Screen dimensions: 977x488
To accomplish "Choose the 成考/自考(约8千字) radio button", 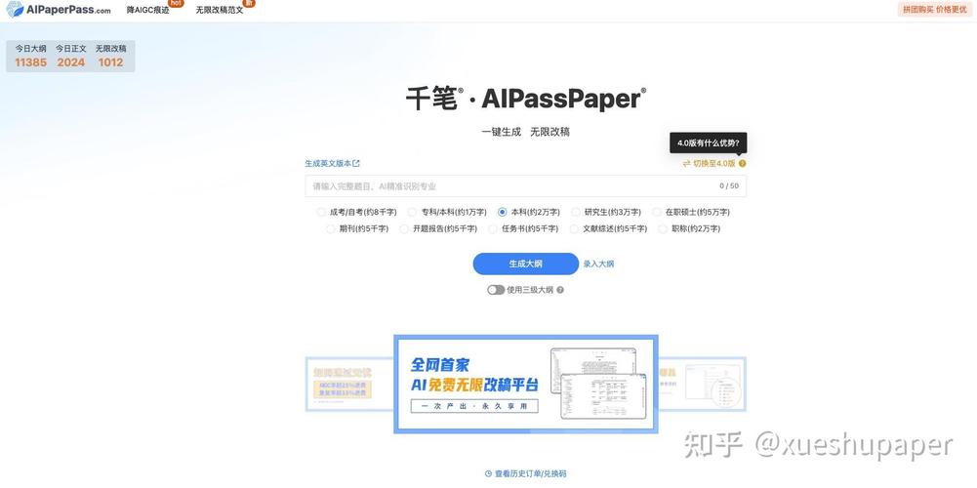I will click(322, 212).
